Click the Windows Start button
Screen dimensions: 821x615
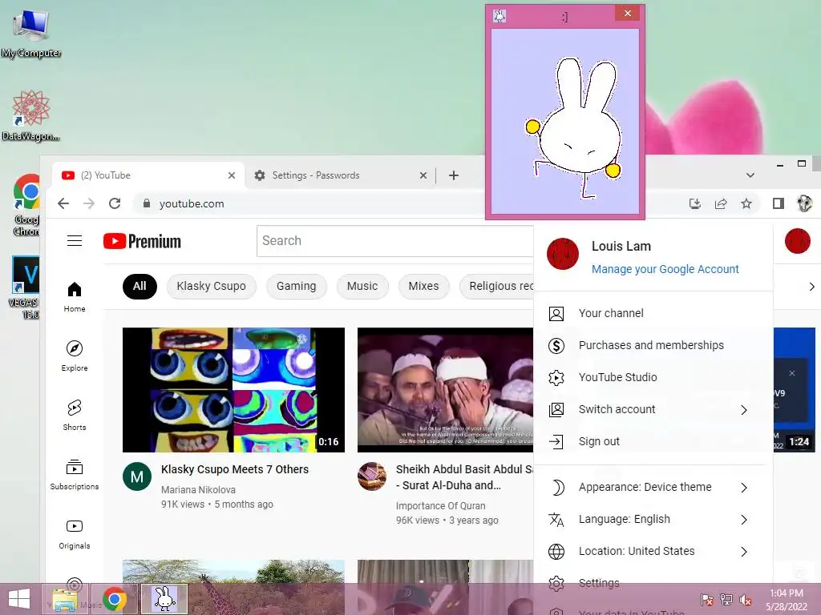pos(19,599)
